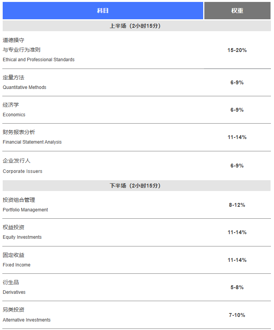This screenshot has height=330, width=274.
Task: Click the Alternative Investments subject
Action: pos(27,320)
